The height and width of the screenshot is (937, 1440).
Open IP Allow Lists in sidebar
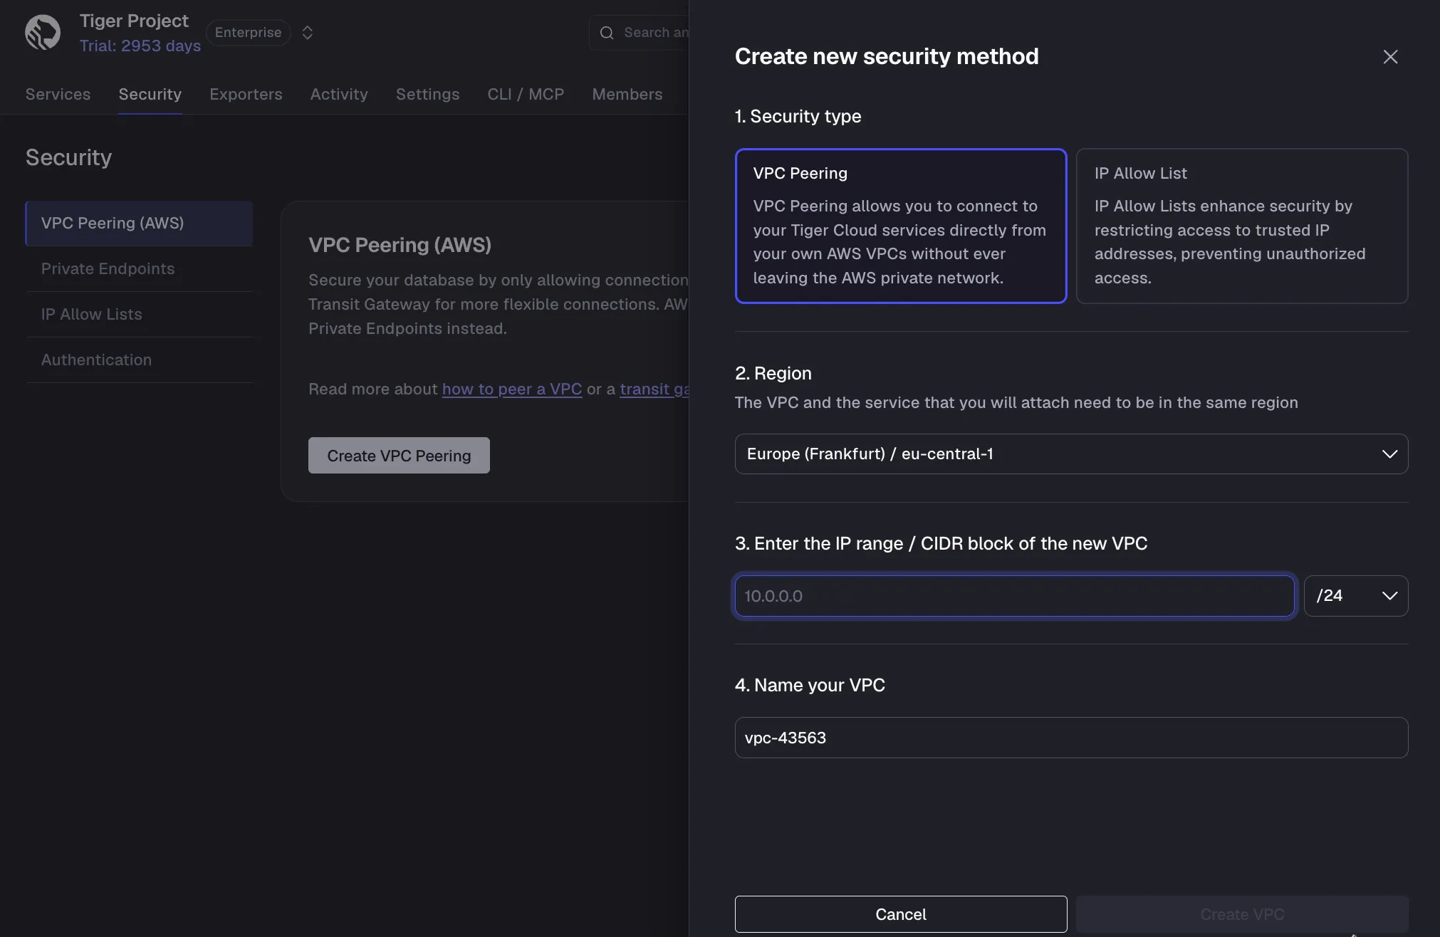coord(139,315)
